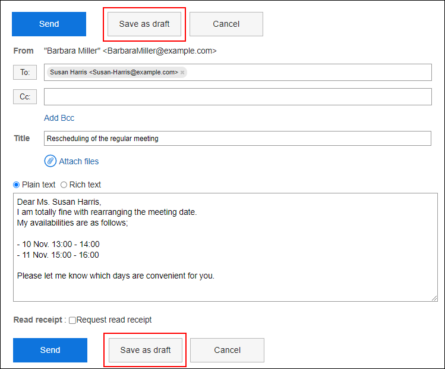Select the Rich text radio button
The height and width of the screenshot is (369, 445).
click(x=64, y=185)
